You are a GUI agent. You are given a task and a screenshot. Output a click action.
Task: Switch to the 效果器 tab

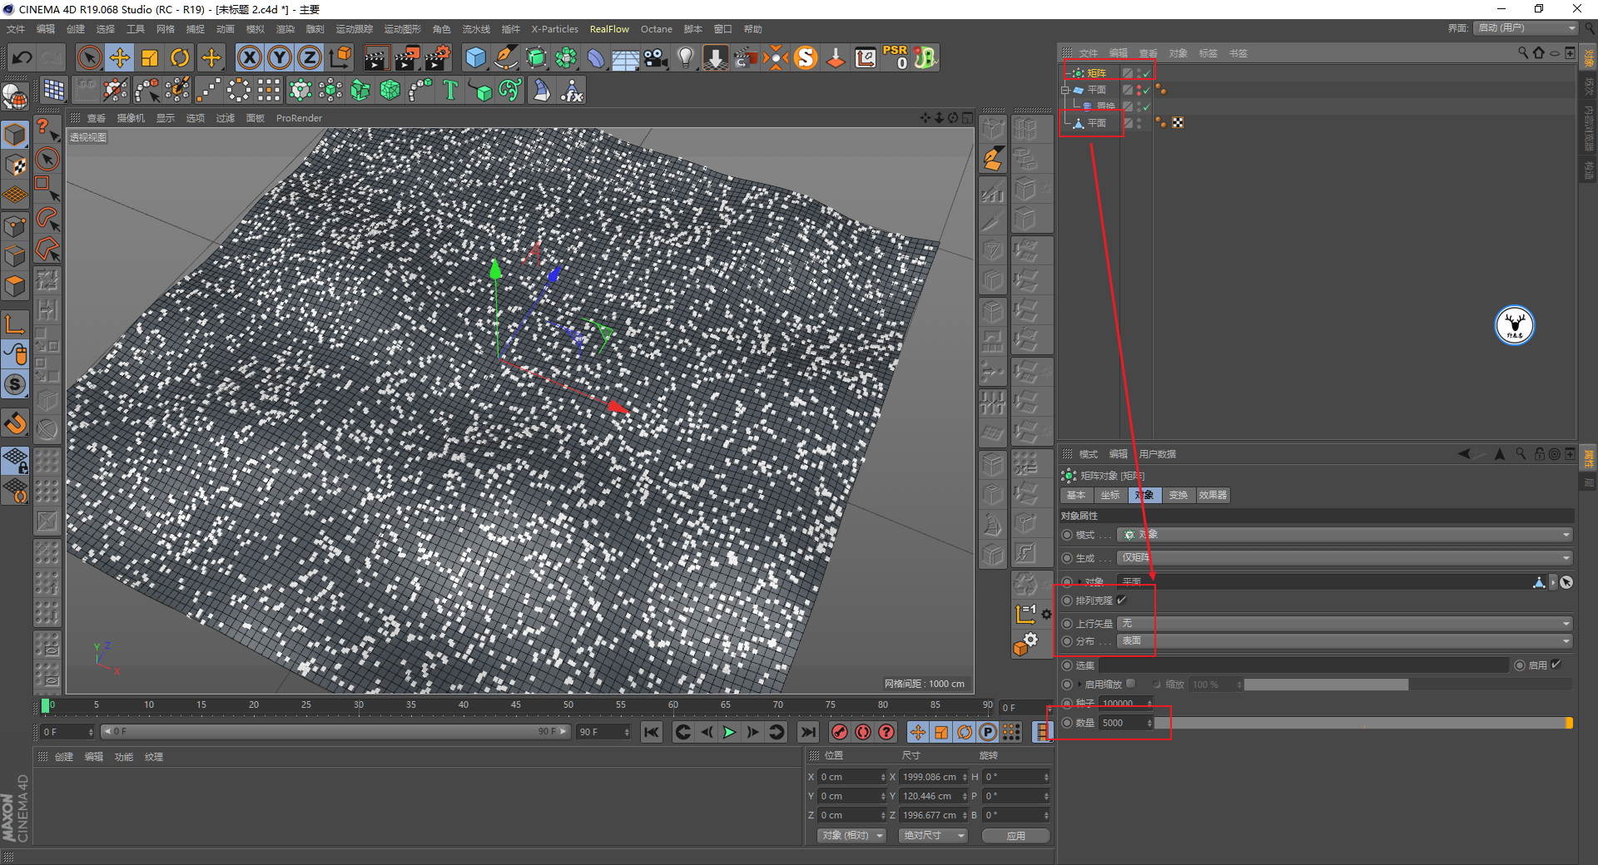(1213, 495)
